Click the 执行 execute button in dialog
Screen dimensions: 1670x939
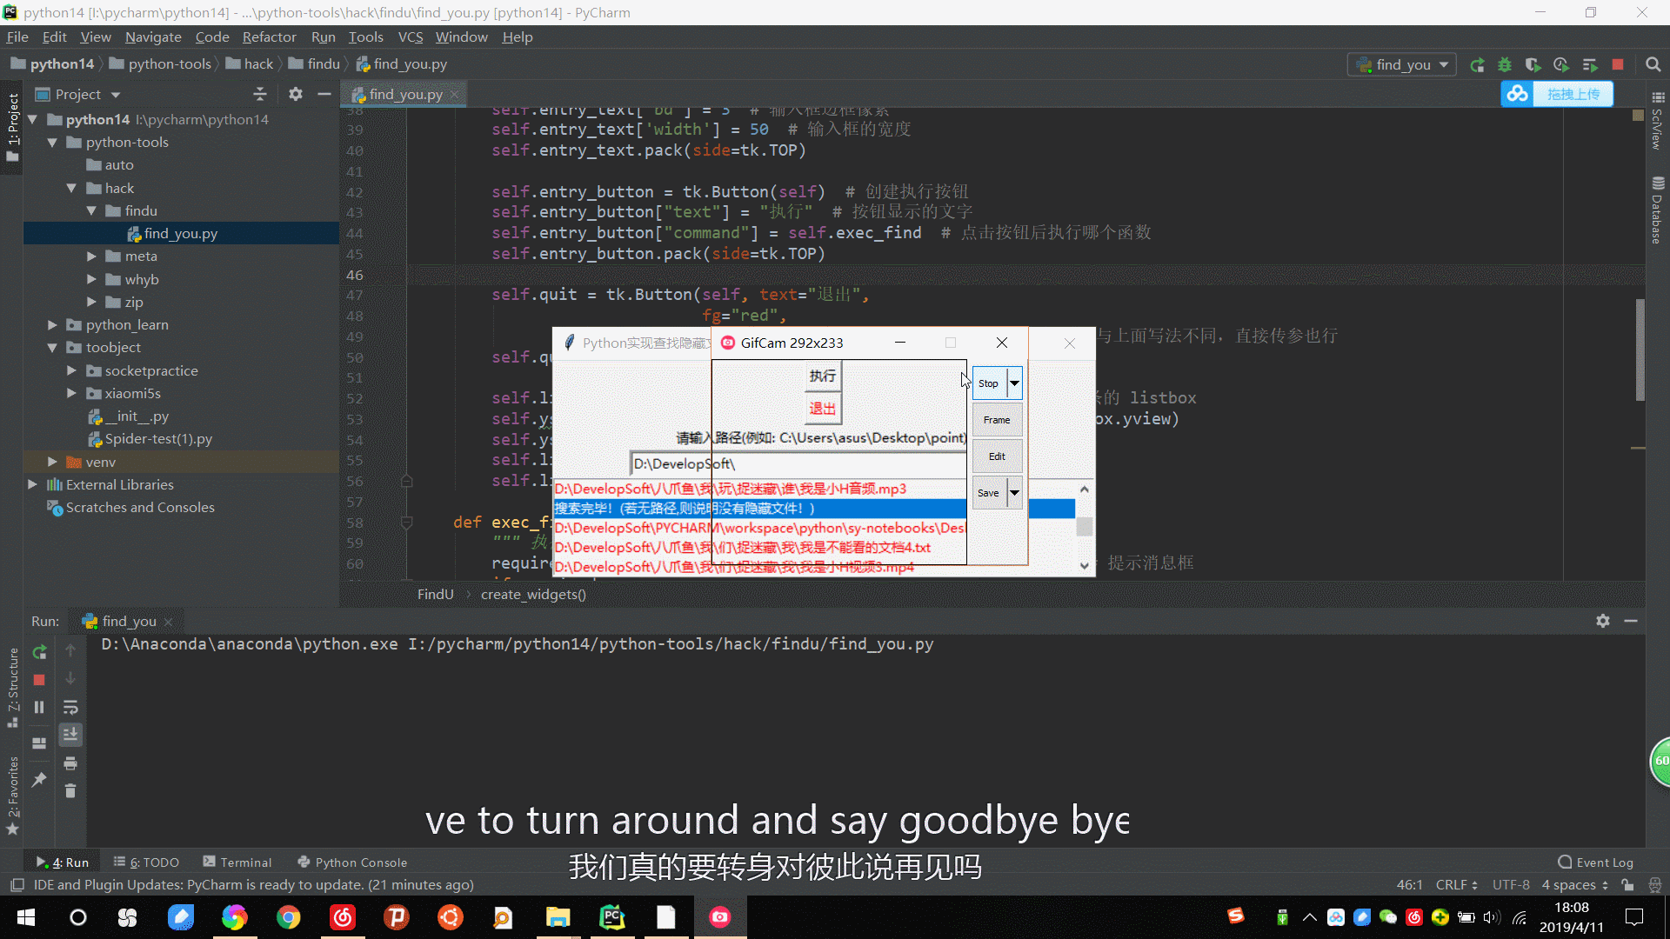click(x=821, y=375)
